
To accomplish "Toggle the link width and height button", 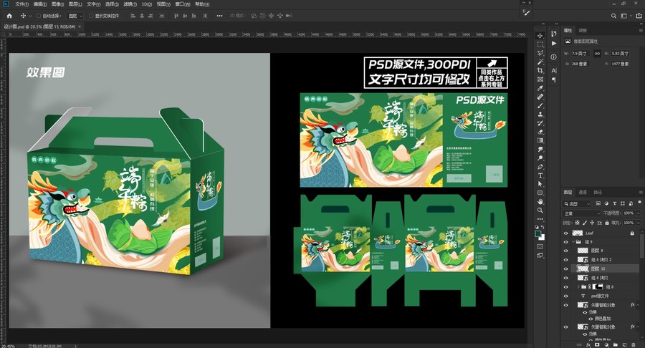I will click(x=597, y=54).
